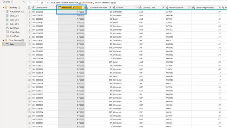This screenshot has width=227, height=128.
Task: Open Currency Code filter dropdown
Action: 163,8
